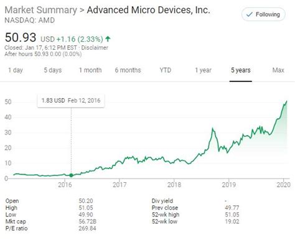Switch to the Max range tab
The height and width of the screenshot is (242, 295).
click(x=278, y=70)
